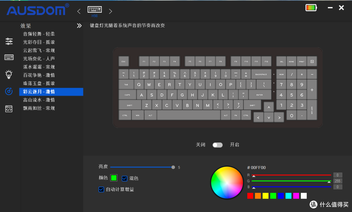Uncheck the 混色 mixed color checkbox

click(x=125, y=178)
